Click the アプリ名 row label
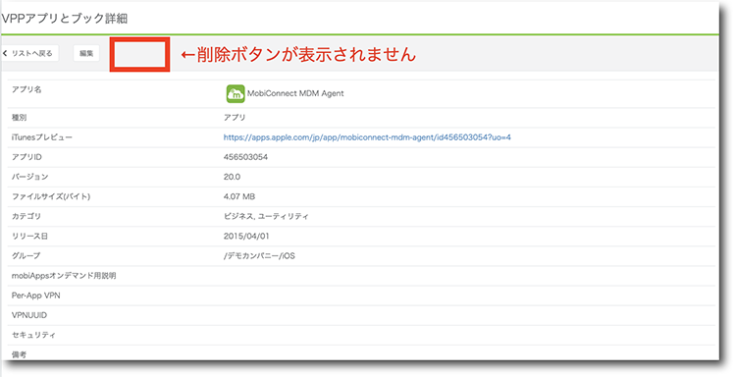This screenshot has height=377, width=736. pos(26,89)
